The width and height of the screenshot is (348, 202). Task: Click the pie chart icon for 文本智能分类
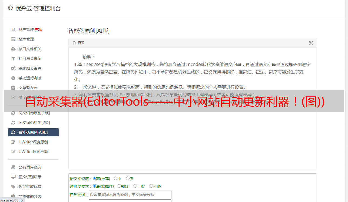pos(13,196)
